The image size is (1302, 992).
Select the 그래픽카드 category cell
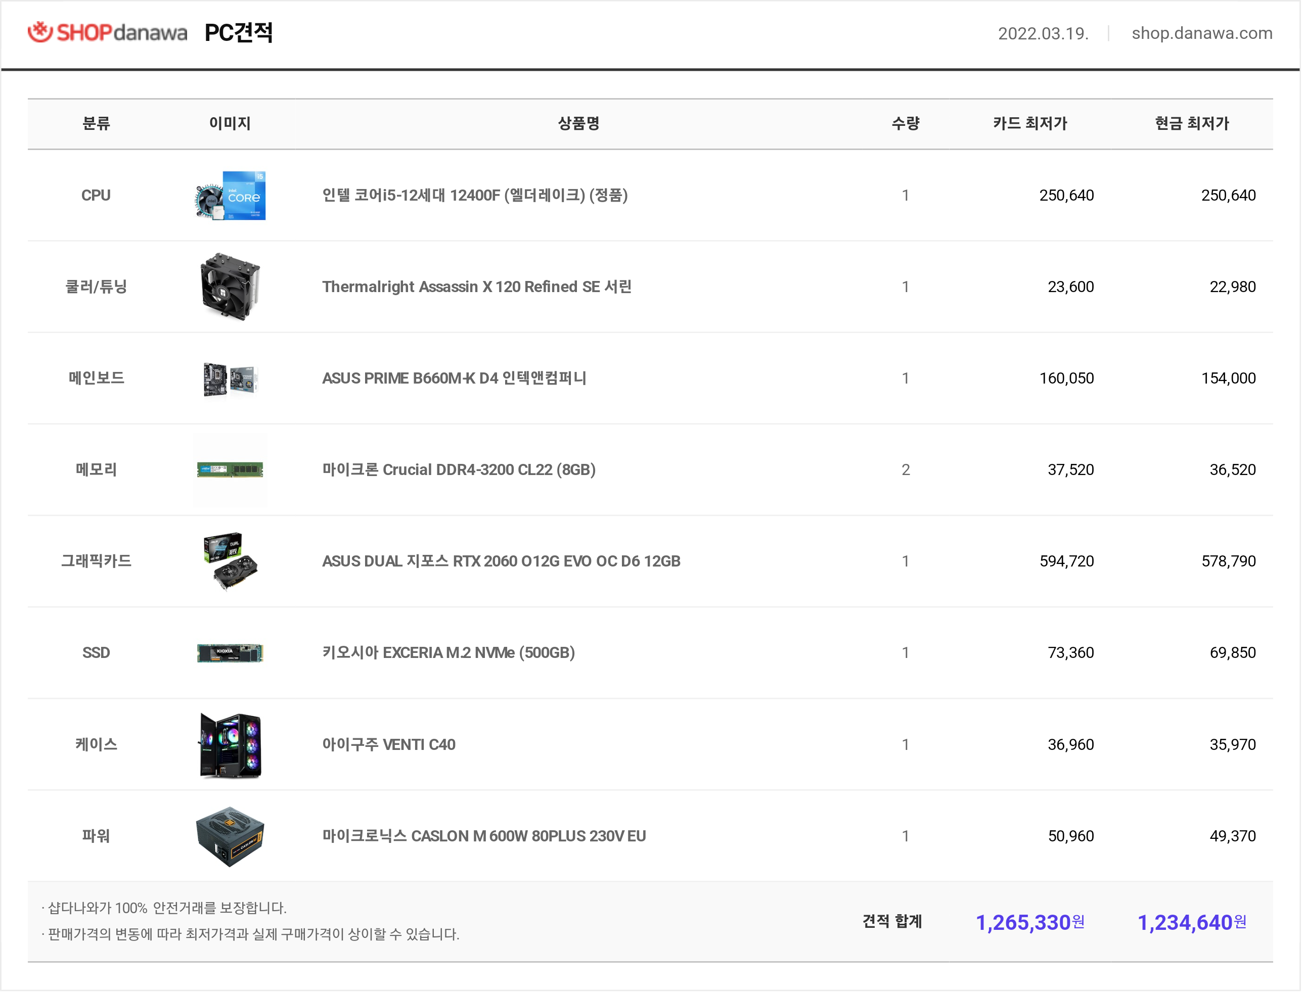tap(96, 561)
